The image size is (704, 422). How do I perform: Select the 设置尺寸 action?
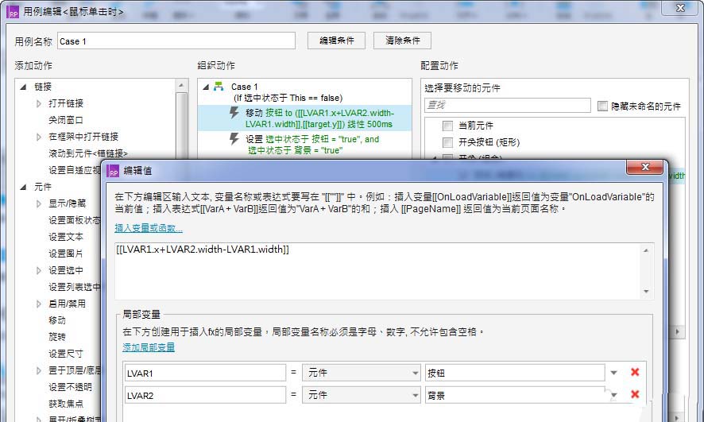click(65, 354)
